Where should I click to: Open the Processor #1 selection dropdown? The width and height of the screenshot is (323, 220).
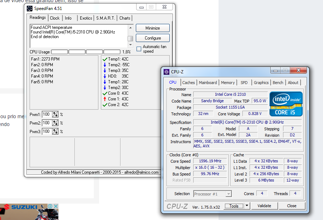click(x=212, y=194)
